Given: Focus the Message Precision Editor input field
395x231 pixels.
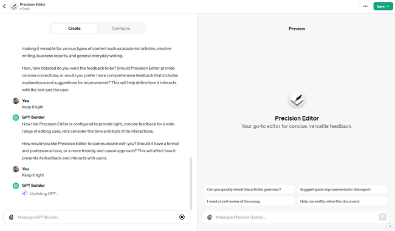Looking at the screenshot, I should pos(296,217).
